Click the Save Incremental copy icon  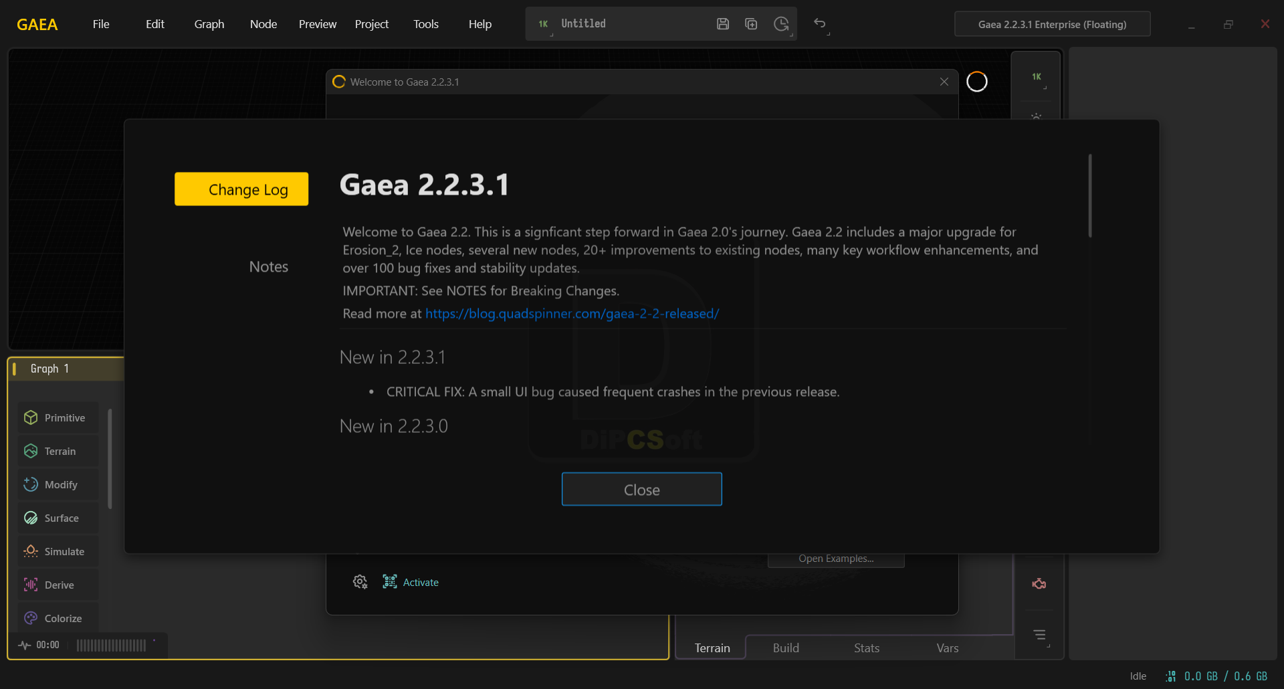click(751, 24)
